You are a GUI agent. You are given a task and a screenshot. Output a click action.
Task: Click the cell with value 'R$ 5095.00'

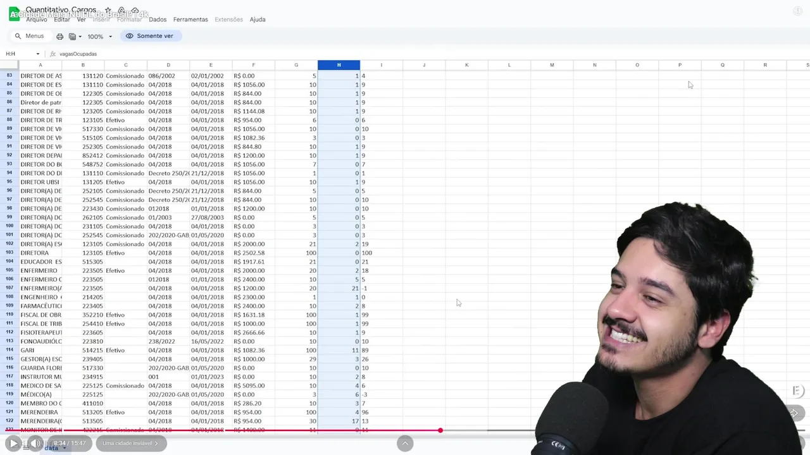pyautogui.click(x=254, y=385)
